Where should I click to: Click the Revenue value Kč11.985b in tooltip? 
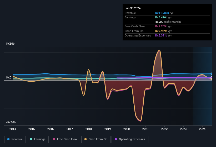tap(163, 13)
